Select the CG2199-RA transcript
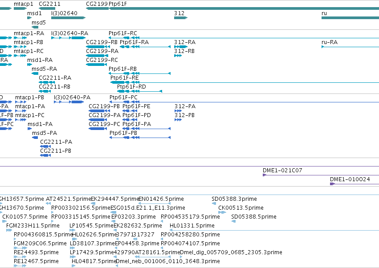379x268 pixels. (97, 56)
